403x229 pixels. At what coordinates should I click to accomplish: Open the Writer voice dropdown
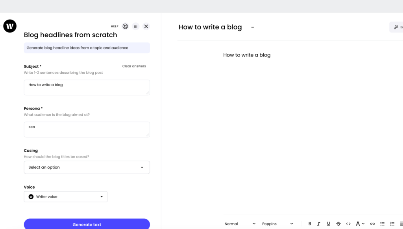coord(66,197)
